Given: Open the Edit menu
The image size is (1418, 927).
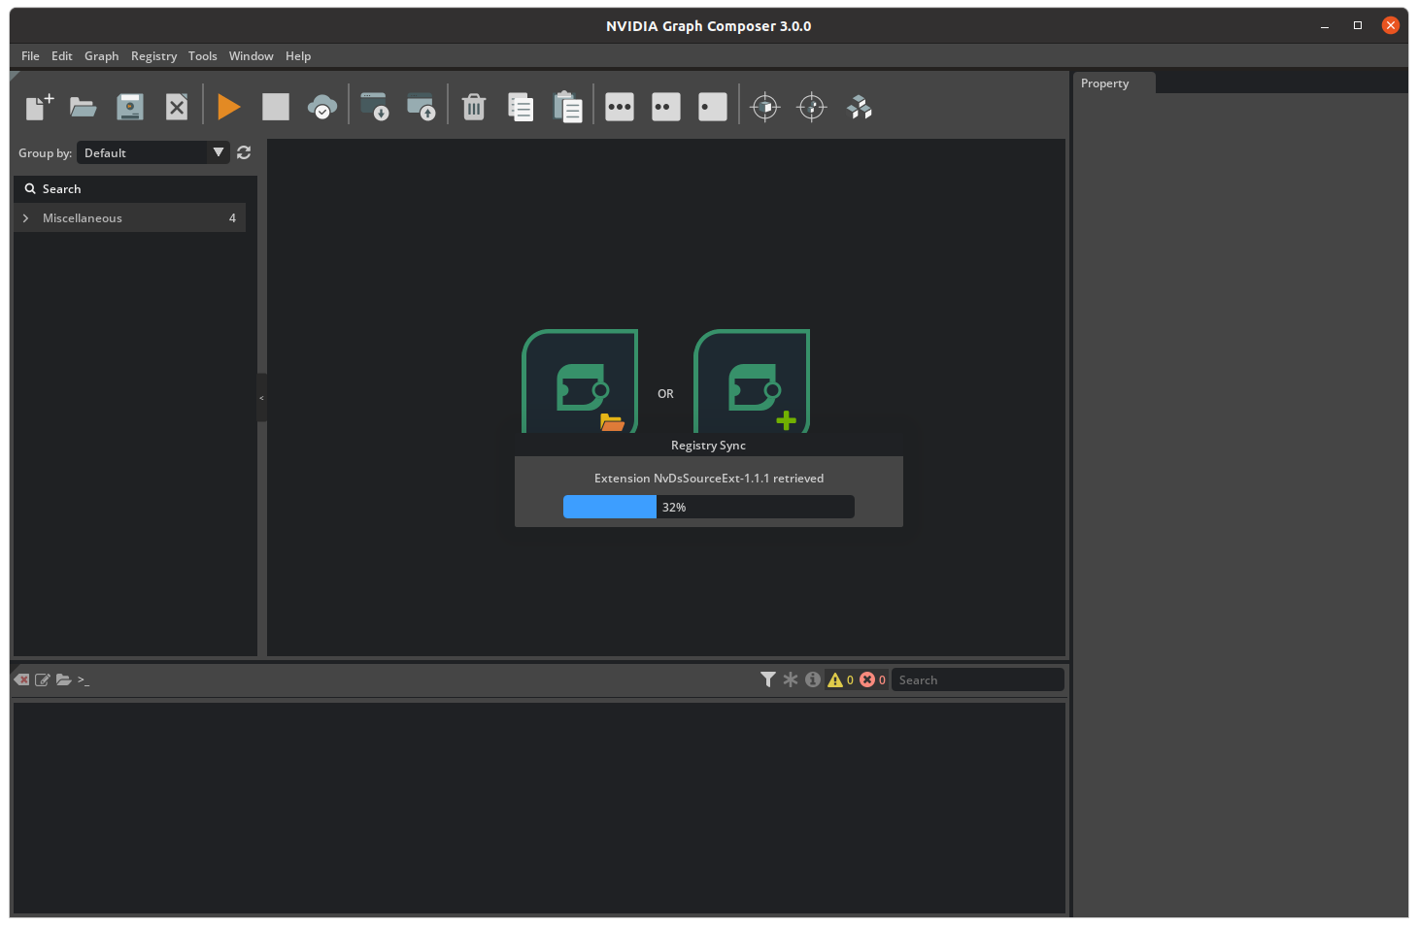Looking at the screenshot, I should [x=62, y=56].
